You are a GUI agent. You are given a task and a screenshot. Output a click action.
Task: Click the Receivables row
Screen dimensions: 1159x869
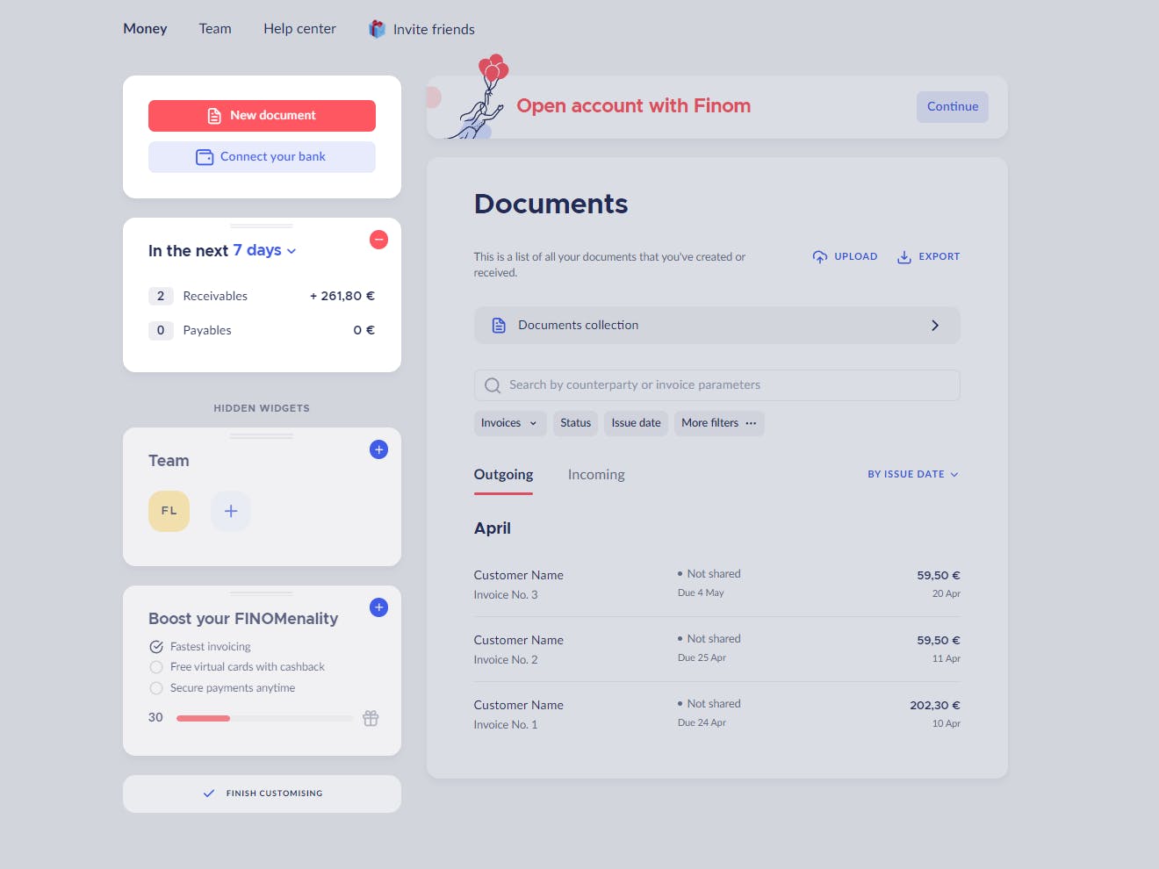(x=262, y=297)
